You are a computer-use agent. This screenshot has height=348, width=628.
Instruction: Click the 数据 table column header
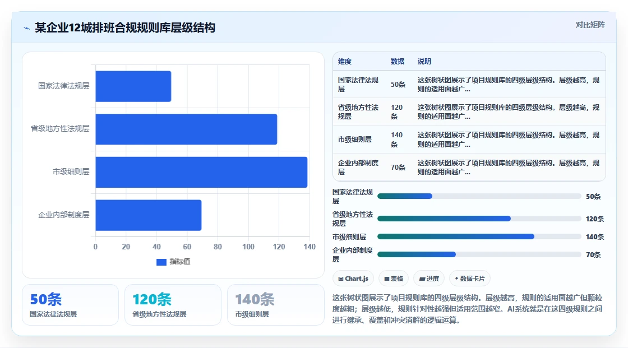pos(398,61)
